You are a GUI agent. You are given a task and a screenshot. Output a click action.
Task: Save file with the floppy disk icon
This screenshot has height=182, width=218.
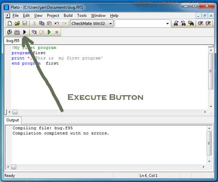pyautogui.click(x=25, y=23)
